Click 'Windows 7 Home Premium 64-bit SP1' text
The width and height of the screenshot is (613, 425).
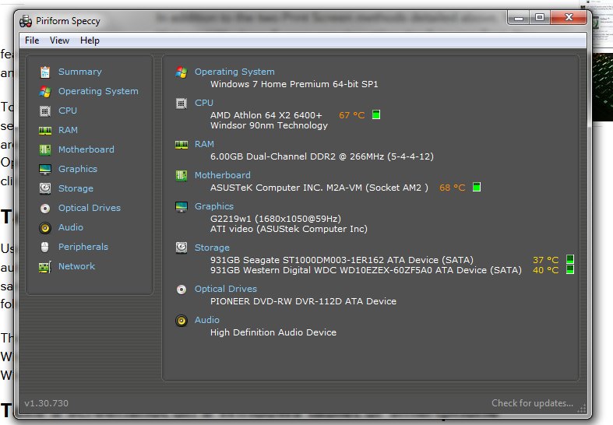[x=294, y=84]
